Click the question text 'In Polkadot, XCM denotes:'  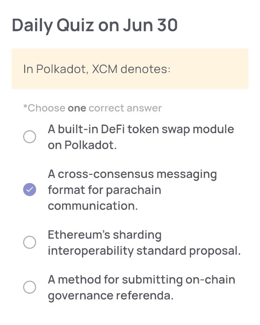(x=97, y=69)
